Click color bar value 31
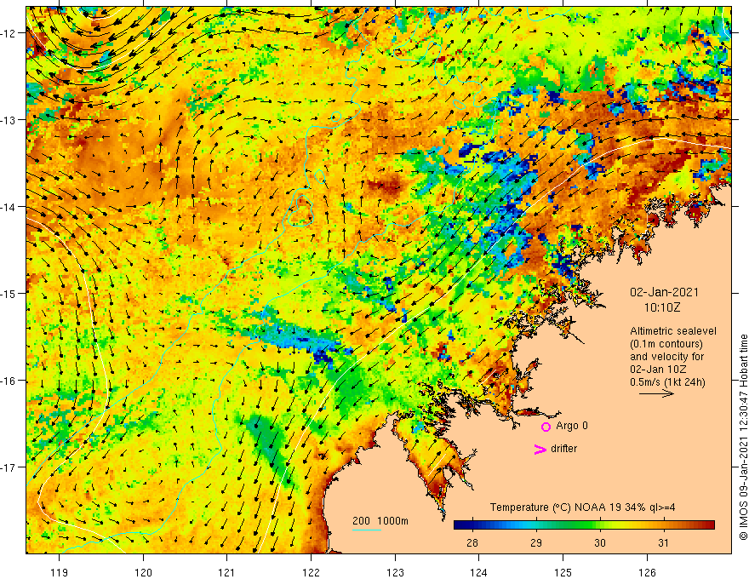This screenshot has height=579, width=749. (663, 543)
